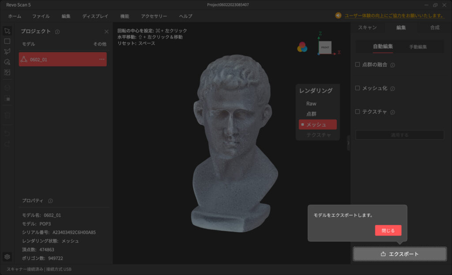Restore the Revo Scan 5 window size
The height and width of the screenshot is (275, 452).
click(x=435, y=5)
